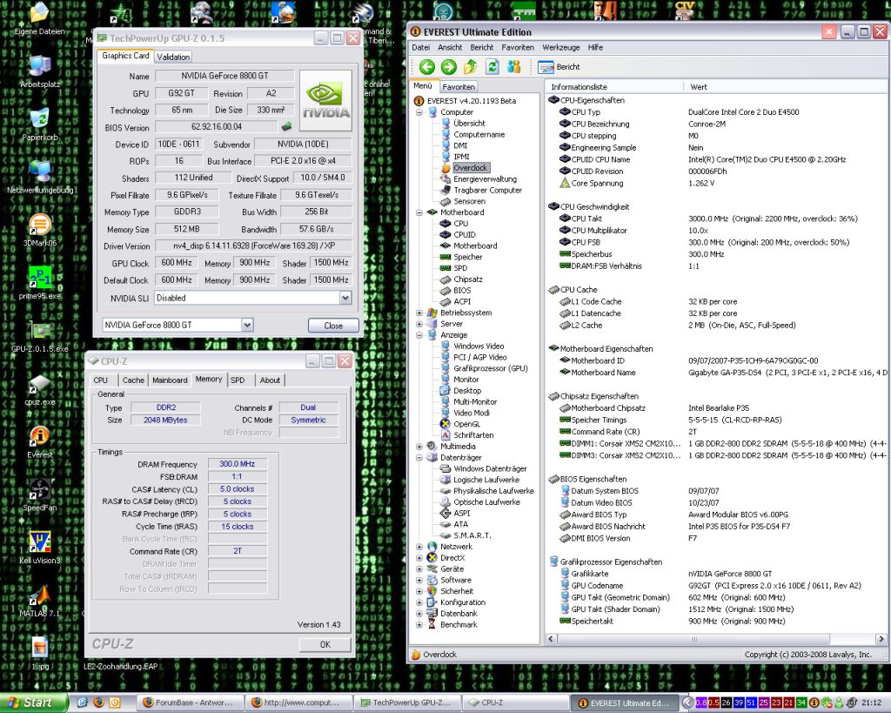Click the green Back arrow in EVEREST toolbar

[426, 67]
